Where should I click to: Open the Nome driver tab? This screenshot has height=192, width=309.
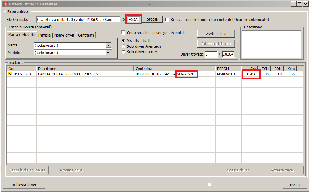point(64,35)
